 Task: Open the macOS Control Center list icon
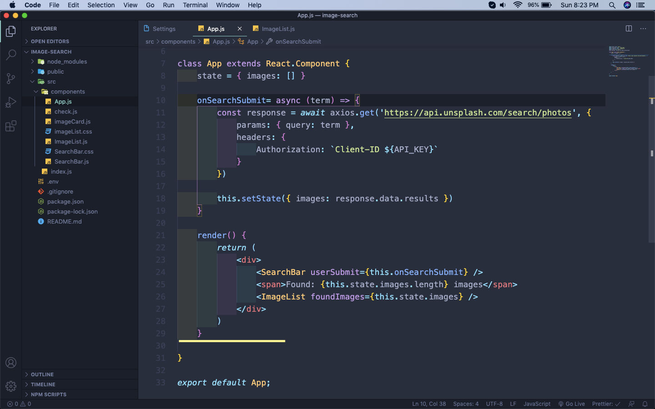click(640, 5)
